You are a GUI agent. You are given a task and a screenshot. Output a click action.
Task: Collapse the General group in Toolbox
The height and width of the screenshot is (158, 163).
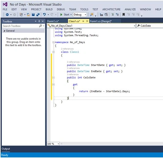pyautogui.click(x=4, y=31)
